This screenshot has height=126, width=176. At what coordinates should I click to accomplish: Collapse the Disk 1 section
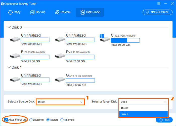point(9,67)
